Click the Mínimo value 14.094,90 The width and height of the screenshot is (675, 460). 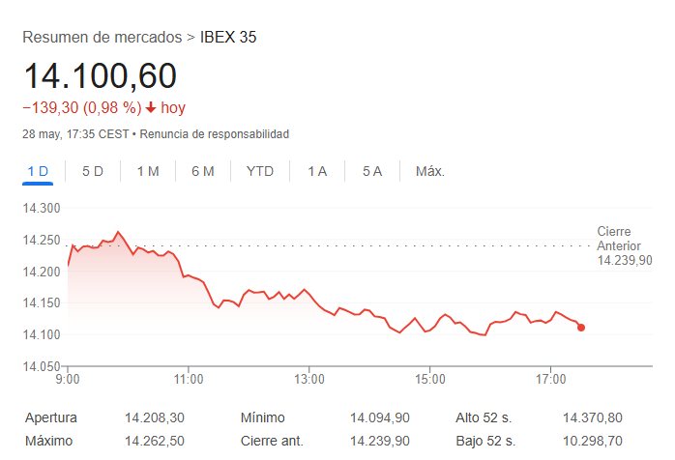pyautogui.click(x=380, y=418)
